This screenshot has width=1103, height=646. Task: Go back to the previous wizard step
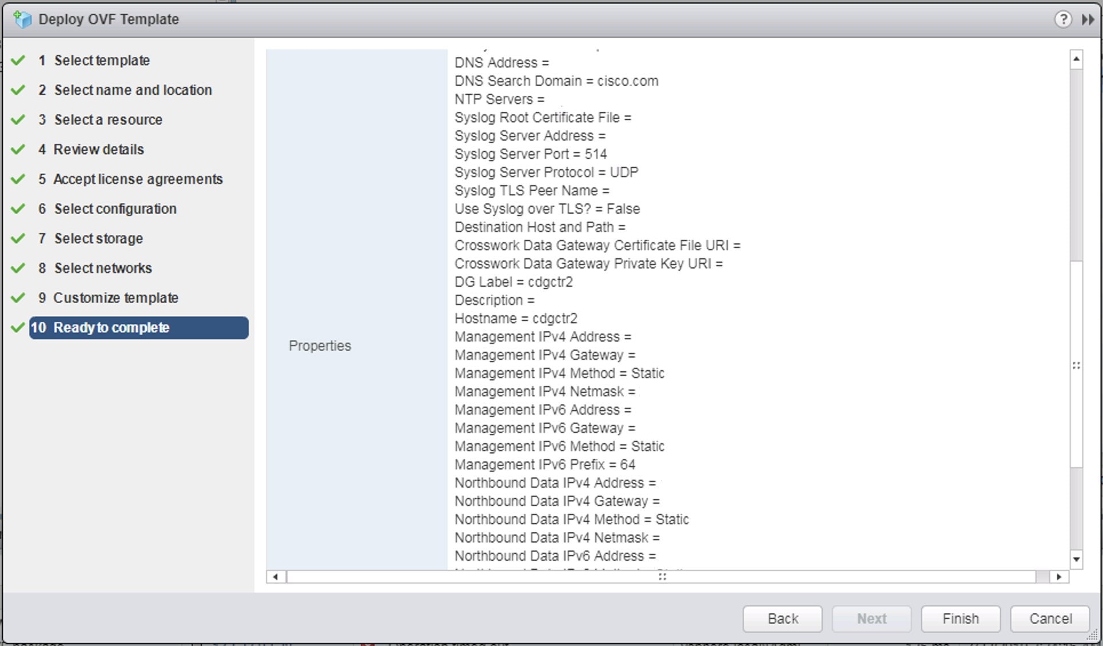click(782, 619)
